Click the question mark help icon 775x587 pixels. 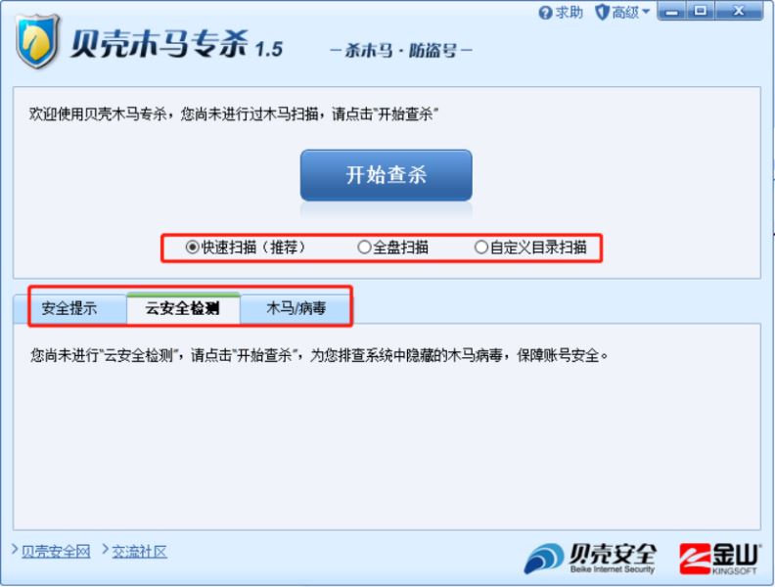click(545, 13)
